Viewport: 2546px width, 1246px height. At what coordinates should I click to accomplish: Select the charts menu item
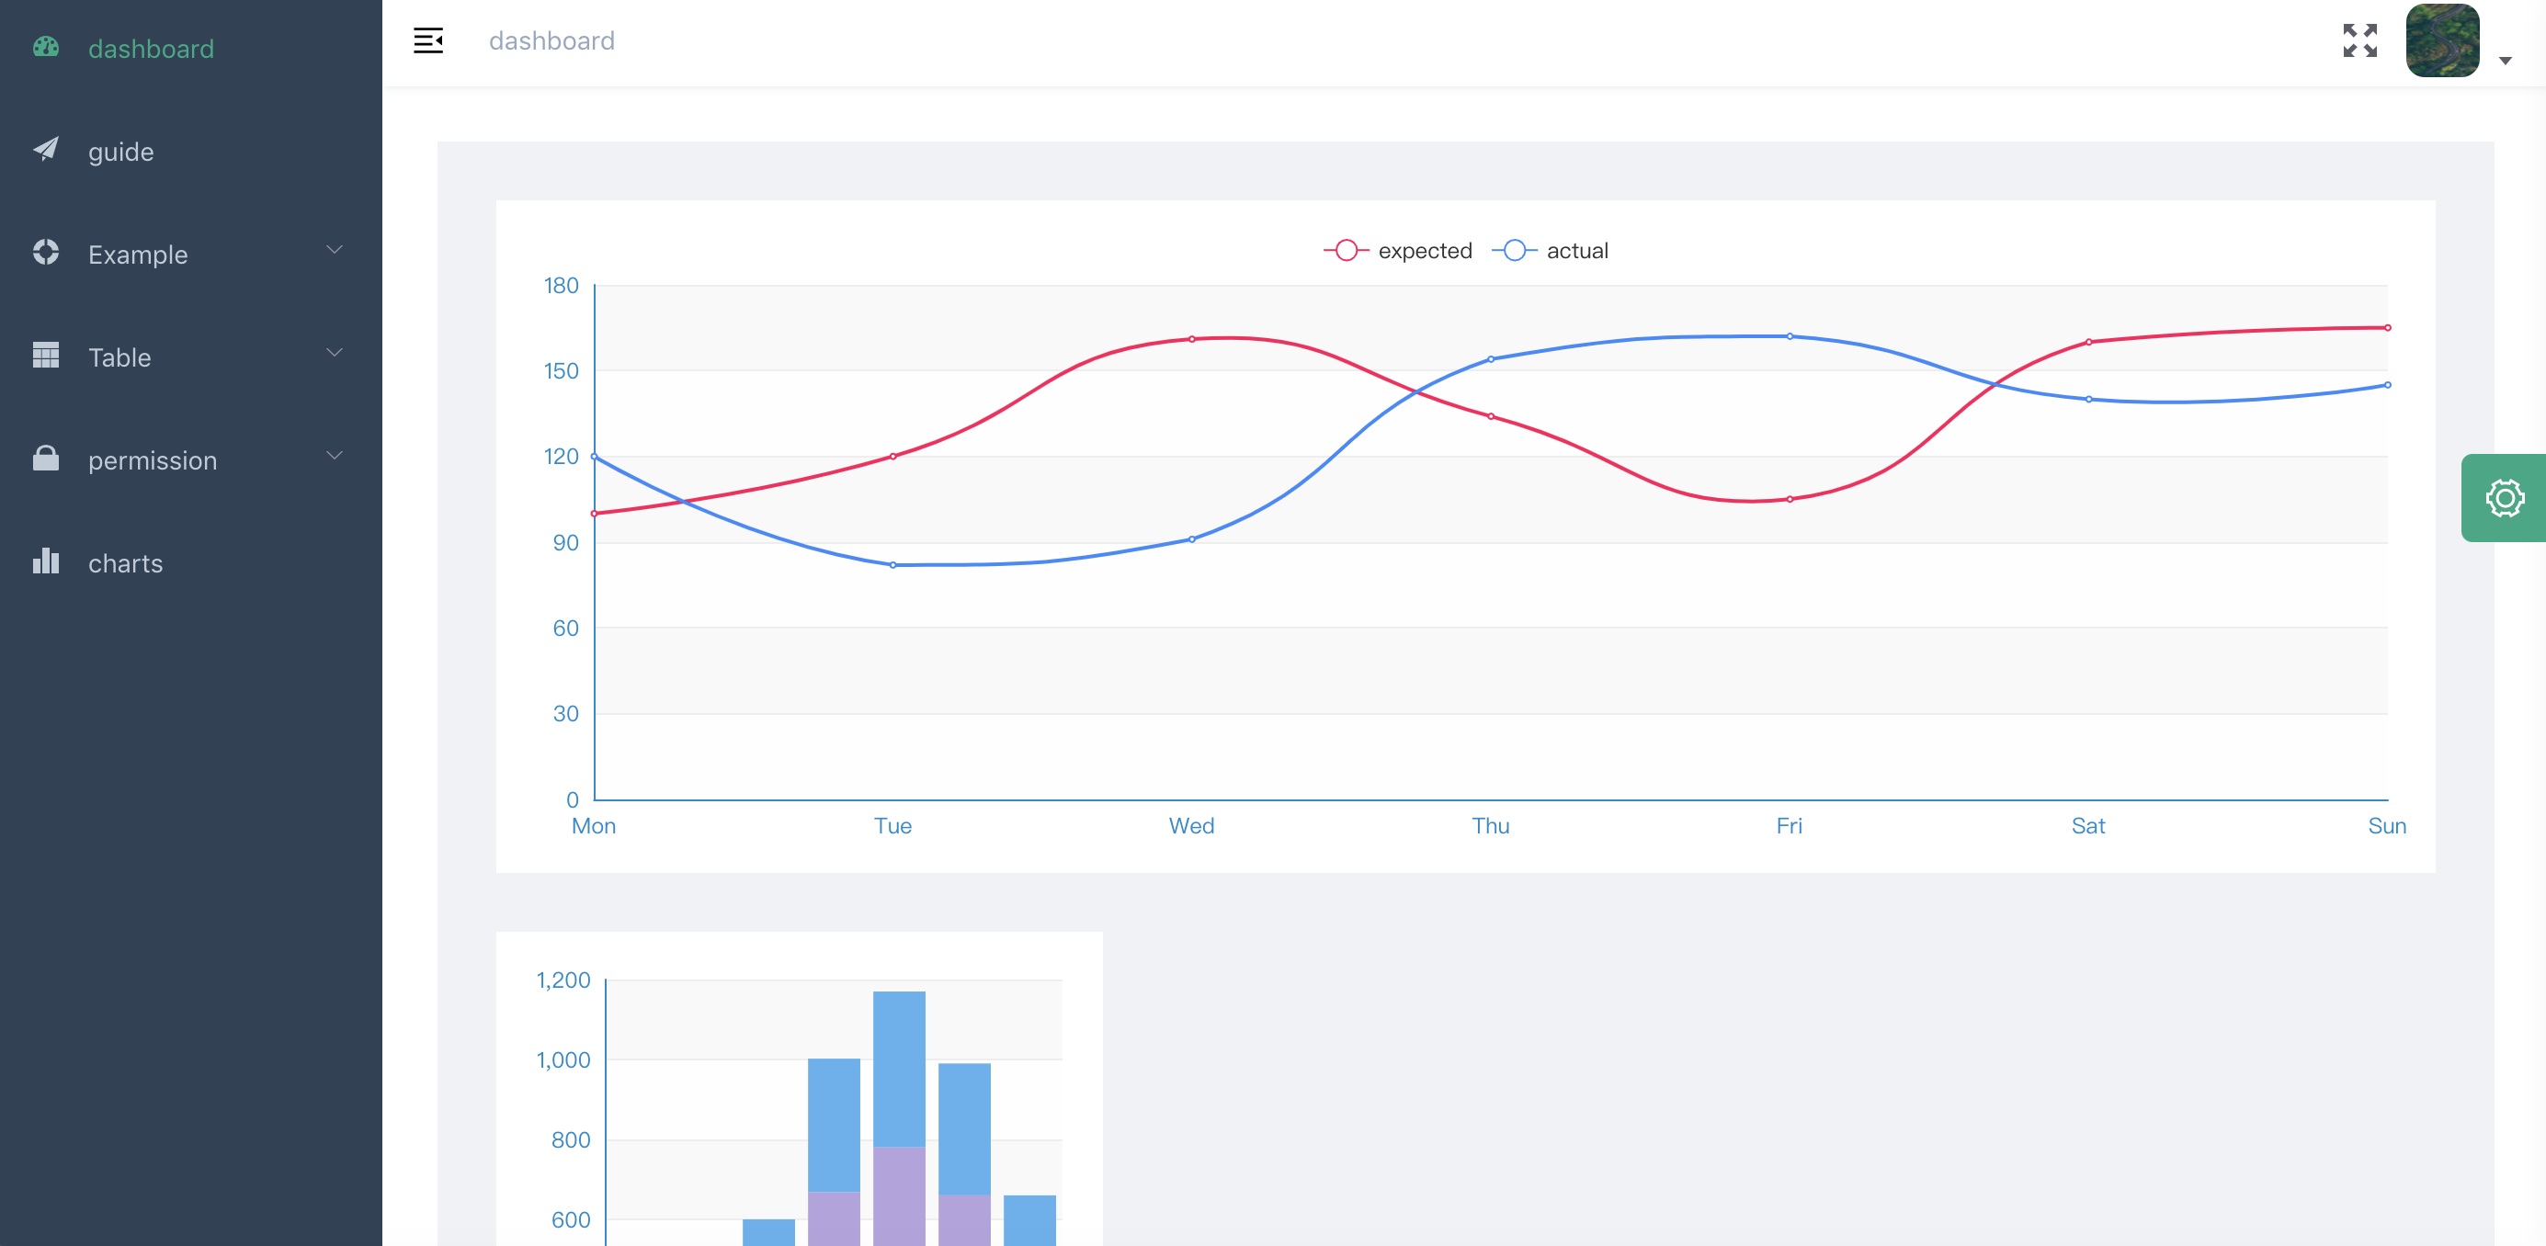click(125, 561)
